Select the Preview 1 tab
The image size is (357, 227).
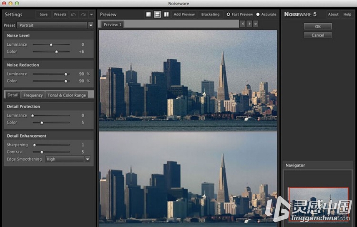[113, 25]
